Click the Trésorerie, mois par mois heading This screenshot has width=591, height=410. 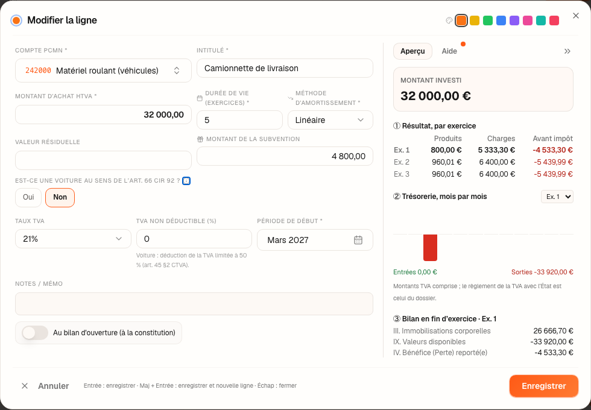pos(440,197)
